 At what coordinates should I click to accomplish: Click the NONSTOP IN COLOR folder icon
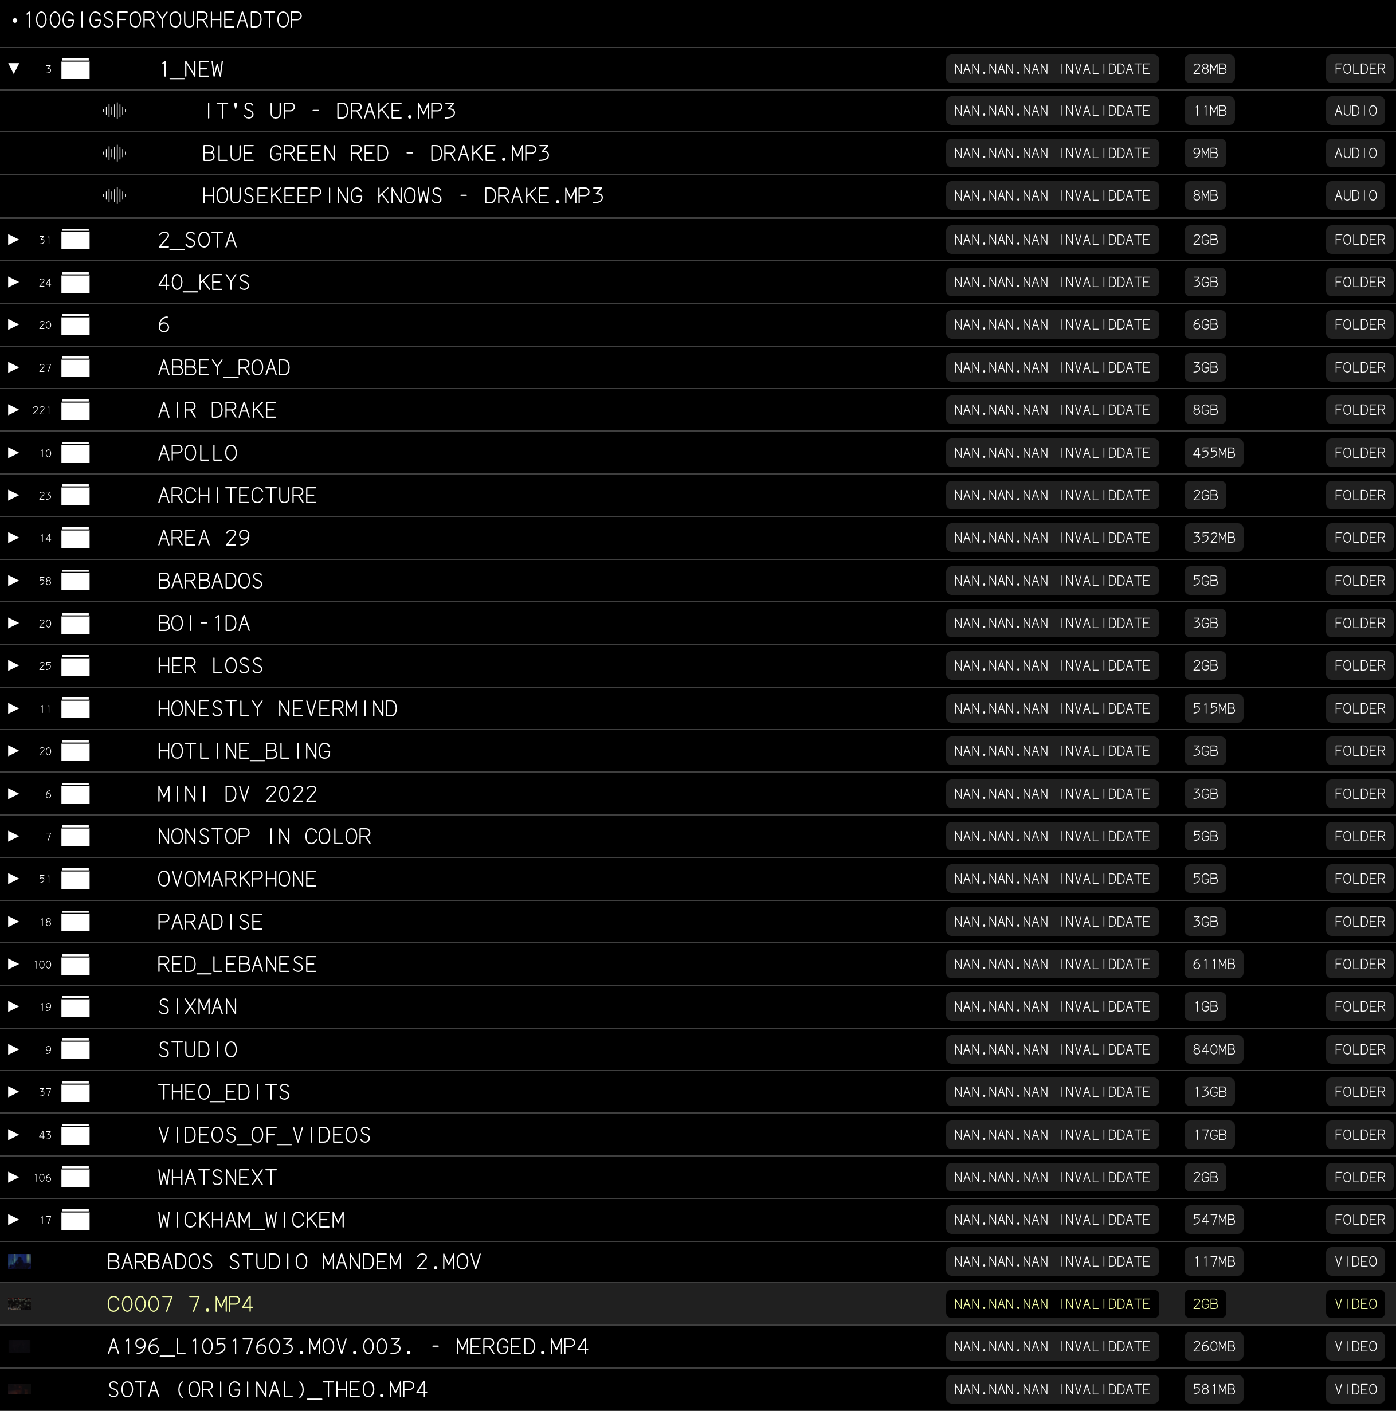pos(75,836)
